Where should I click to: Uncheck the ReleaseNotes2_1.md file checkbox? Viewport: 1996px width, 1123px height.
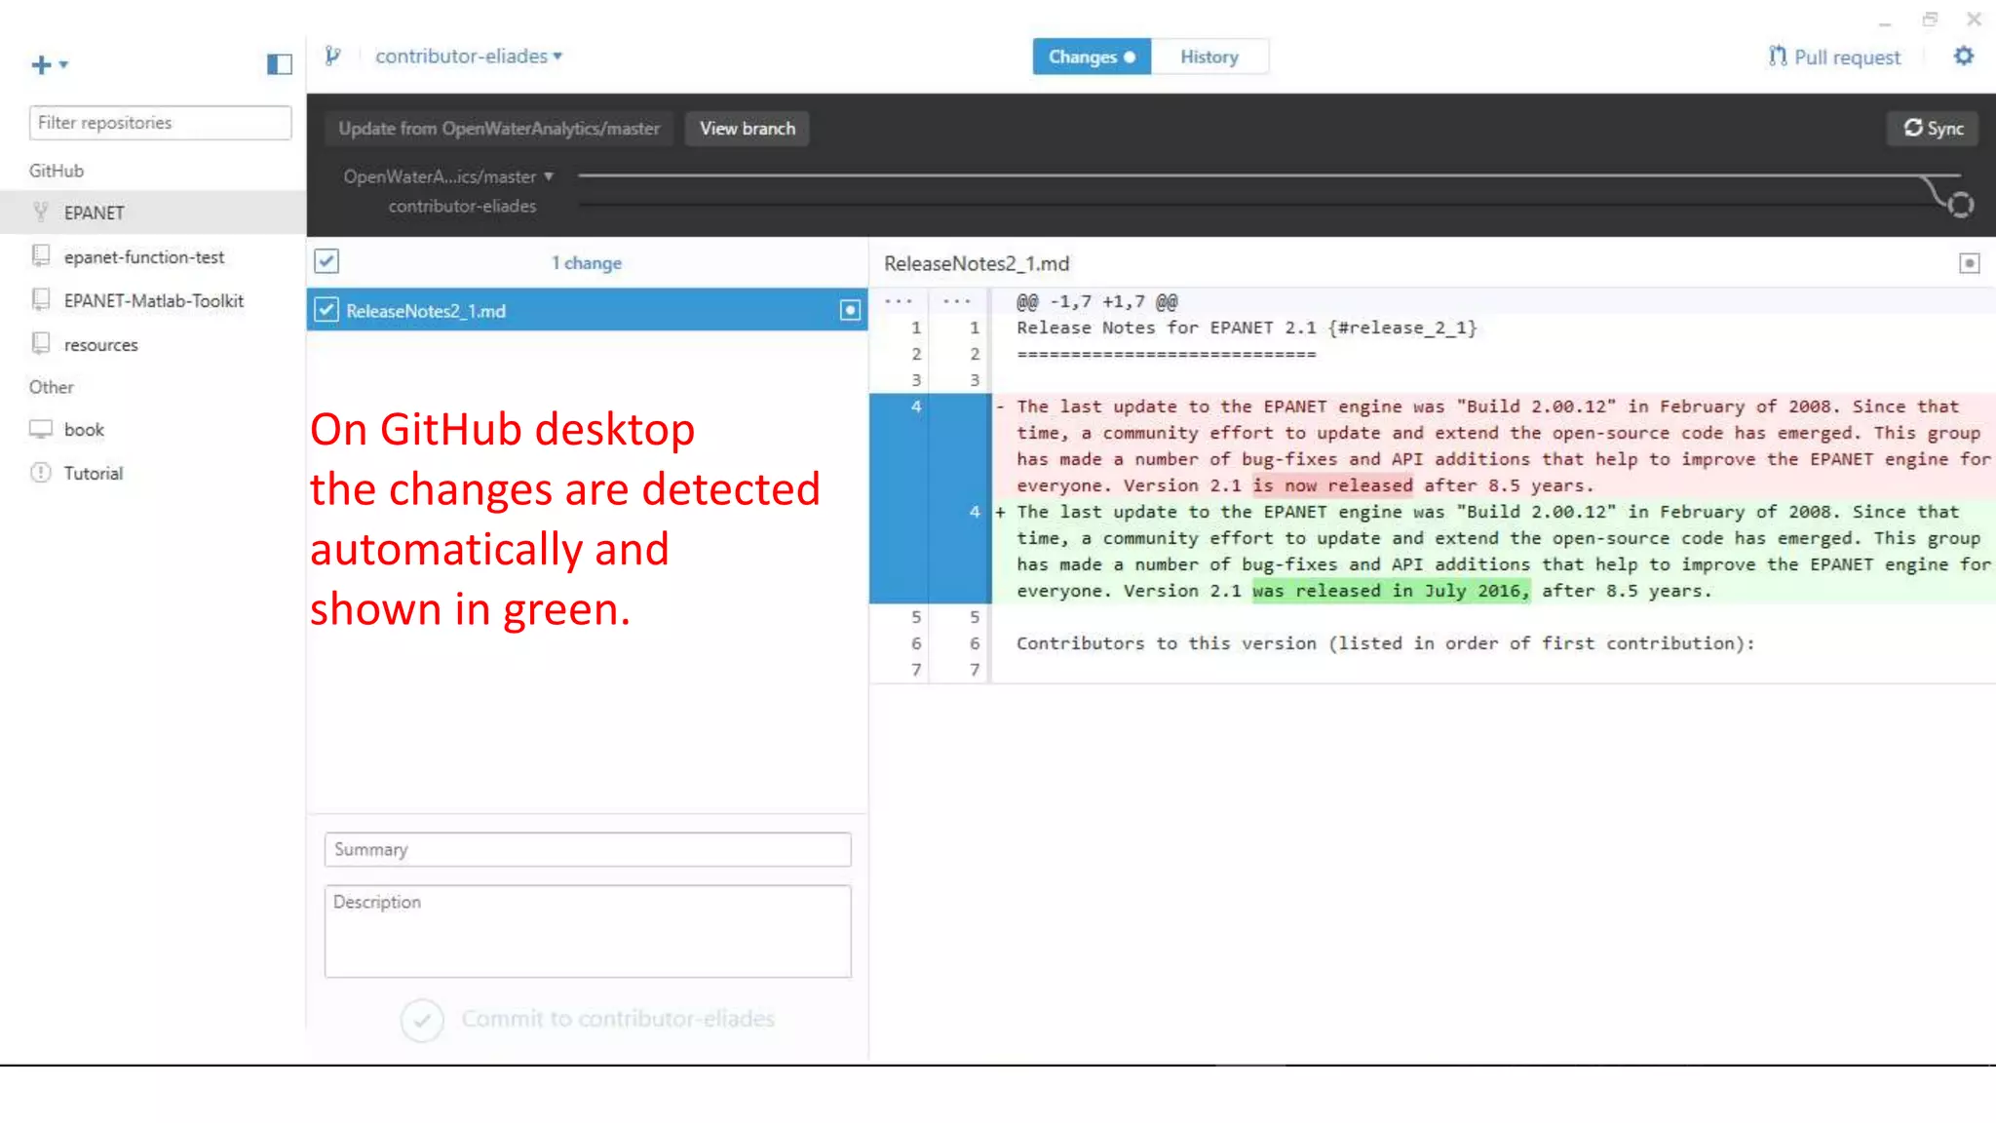click(326, 310)
